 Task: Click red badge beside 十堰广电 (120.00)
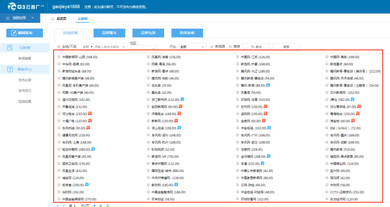click(90, 120)
